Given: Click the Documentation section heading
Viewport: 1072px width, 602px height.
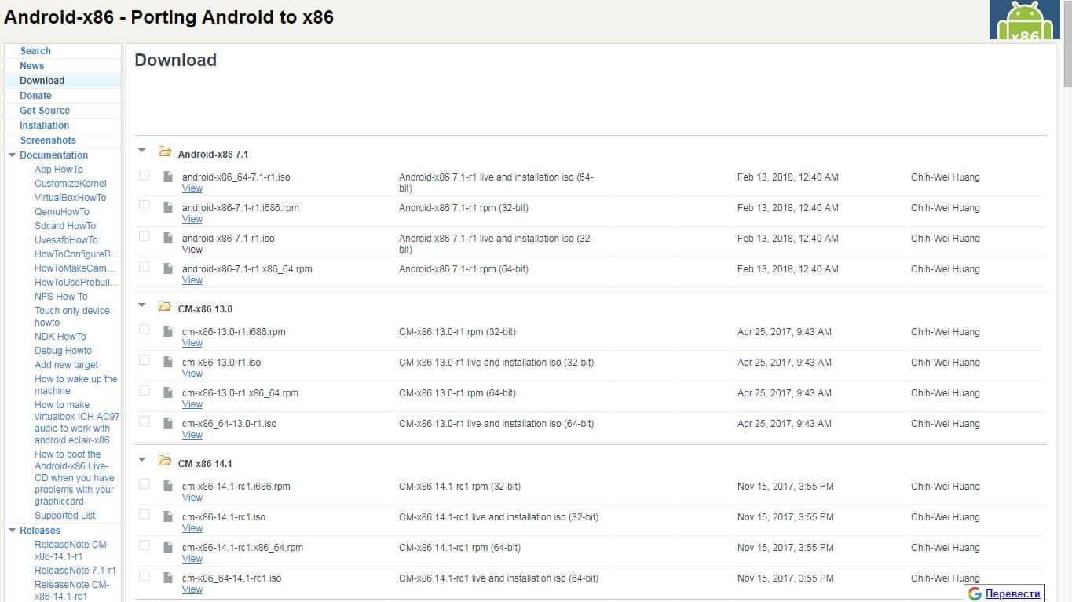Looking at the screenshot, I should (54, 155).
